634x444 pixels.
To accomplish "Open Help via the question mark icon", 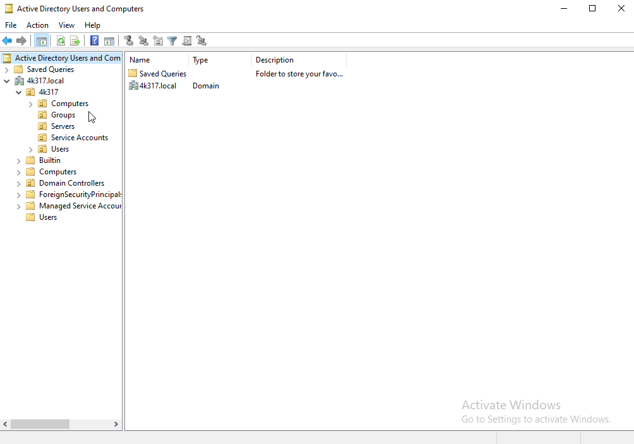I will (x=94, y=41).
